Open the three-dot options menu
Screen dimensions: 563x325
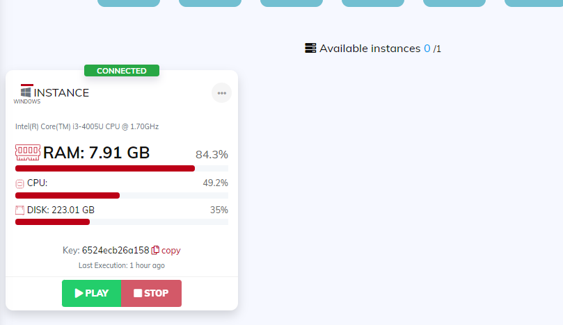click(221, 92)
